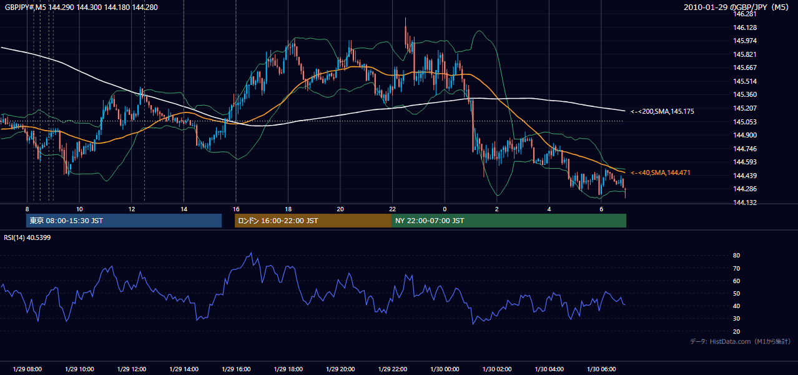Click hour tick 14 under the price chart
Image resolution: width=798 pixels, height=375 pixels.
click(184, 209)
